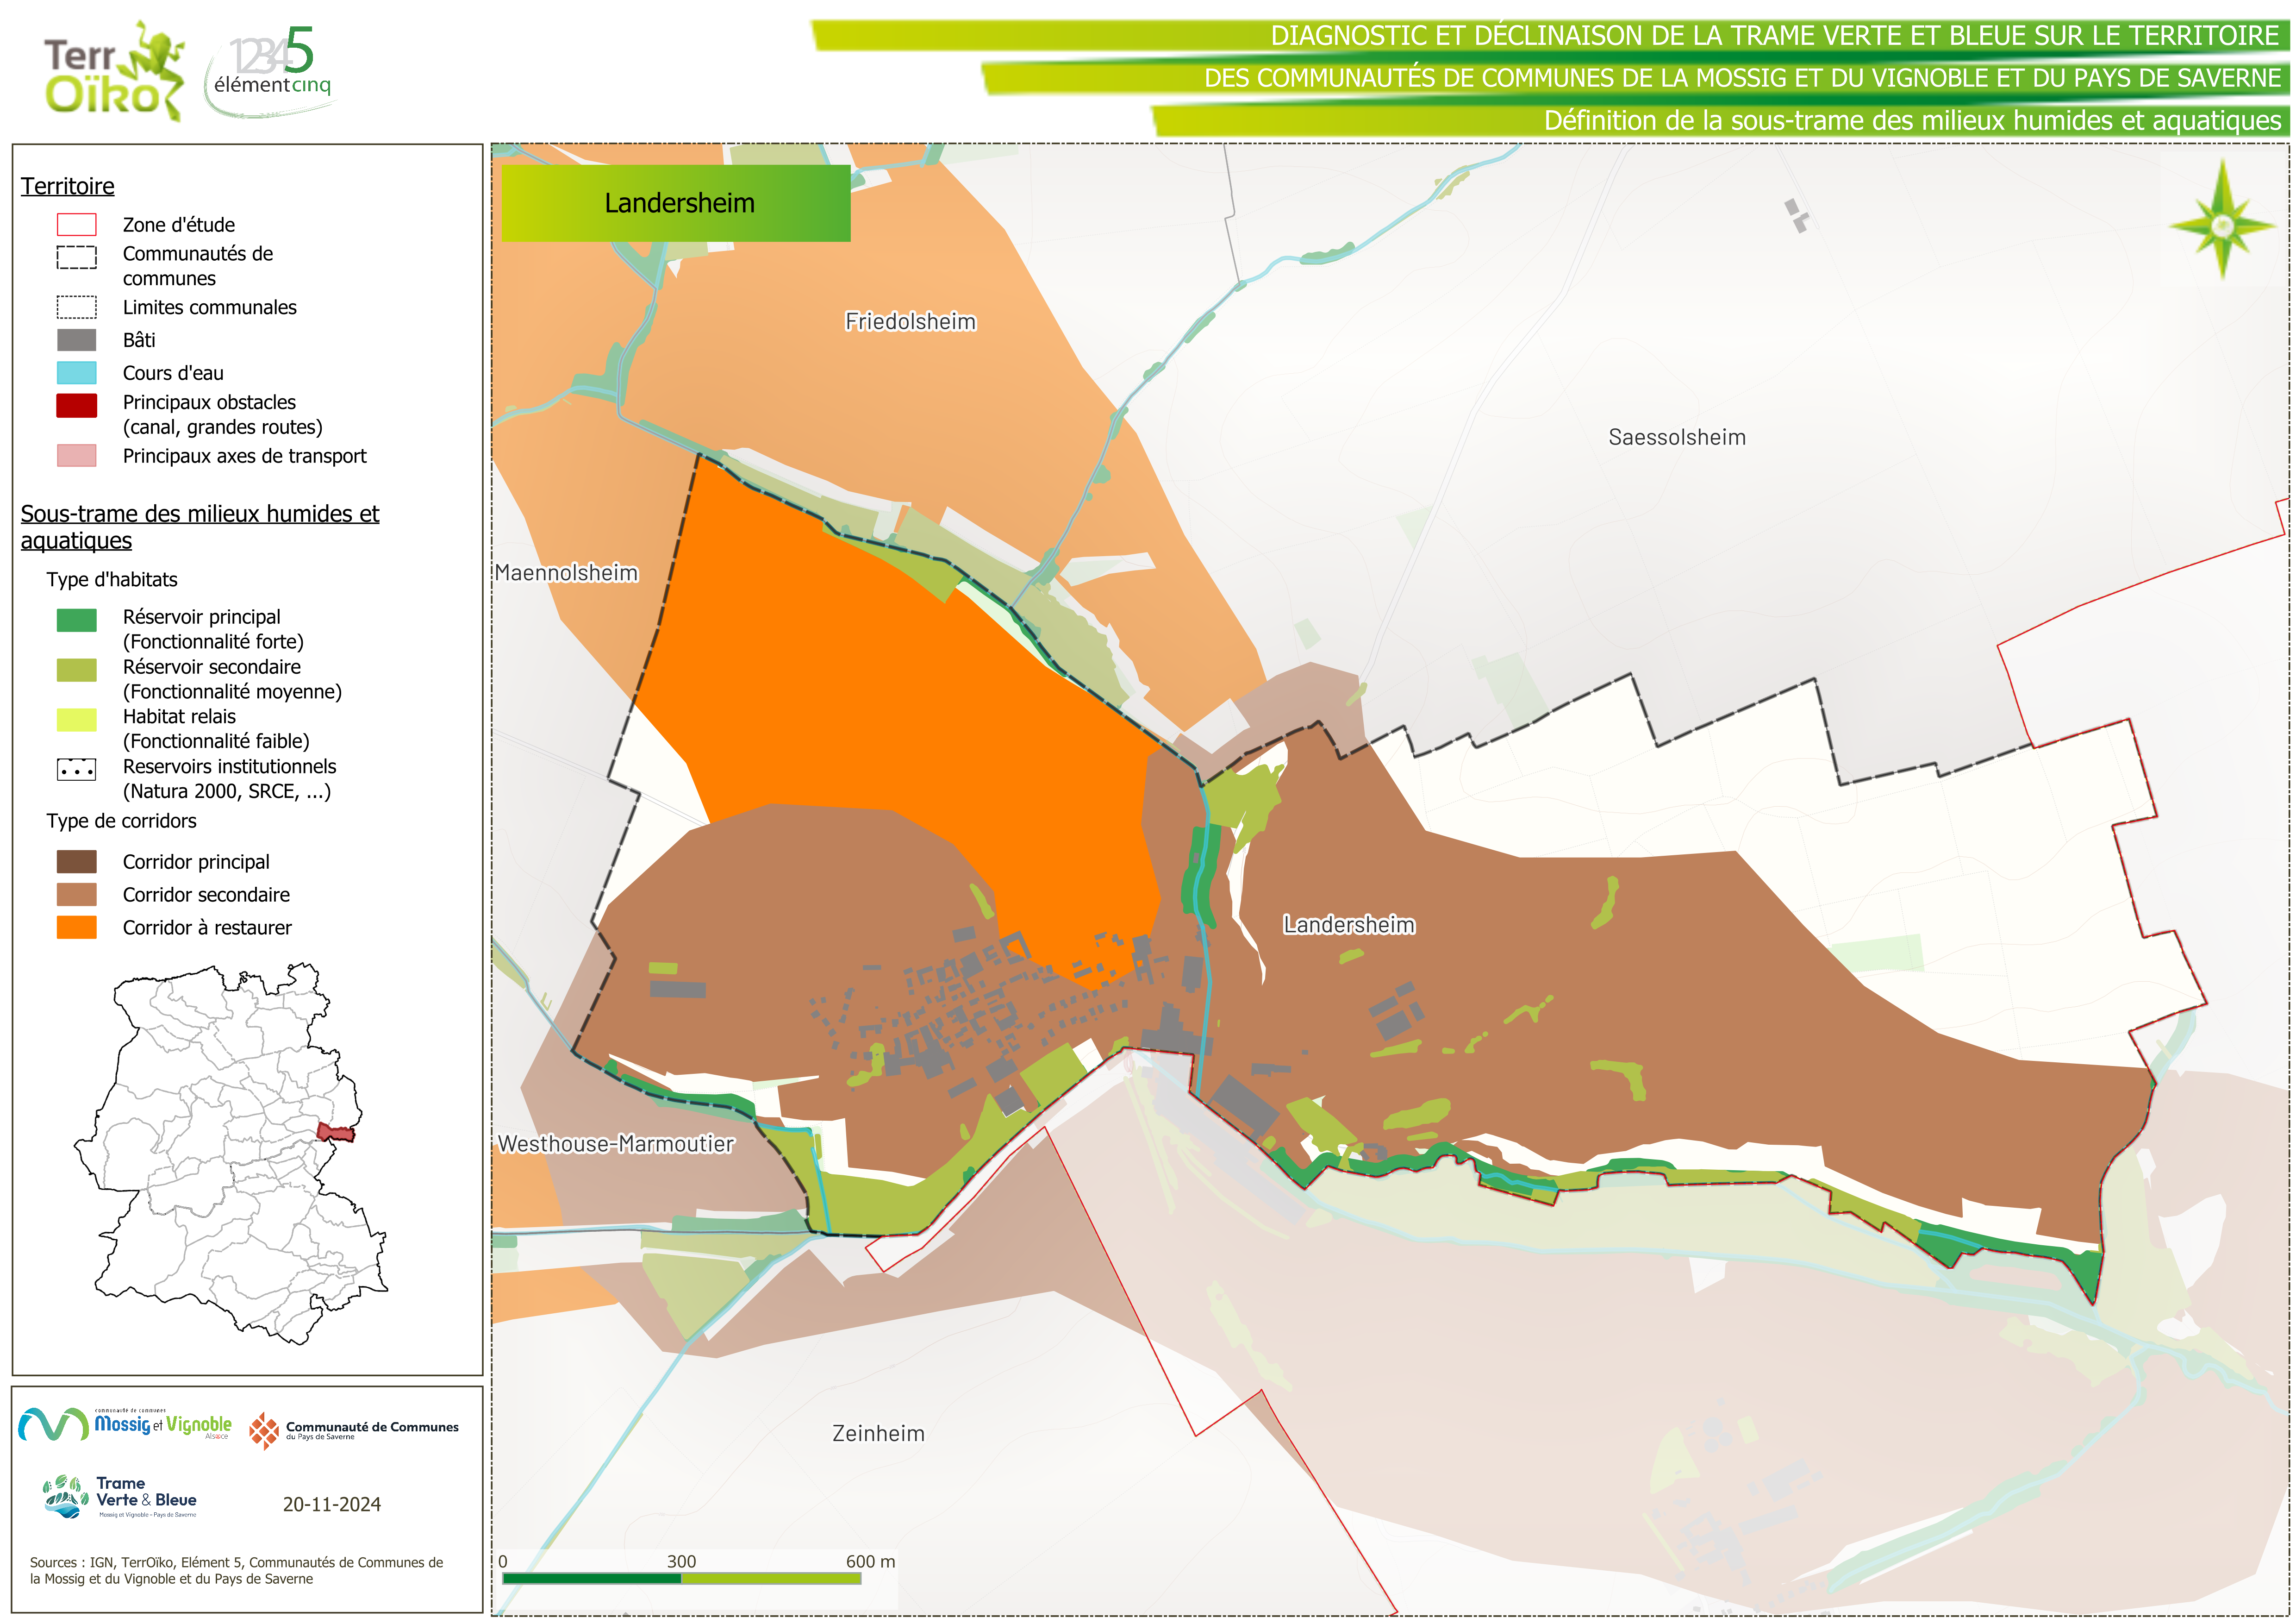Screen dimensions: 2296x1624
Task: Click the Corridor à restaurer orange swatch
Action: tap(77, 928)
